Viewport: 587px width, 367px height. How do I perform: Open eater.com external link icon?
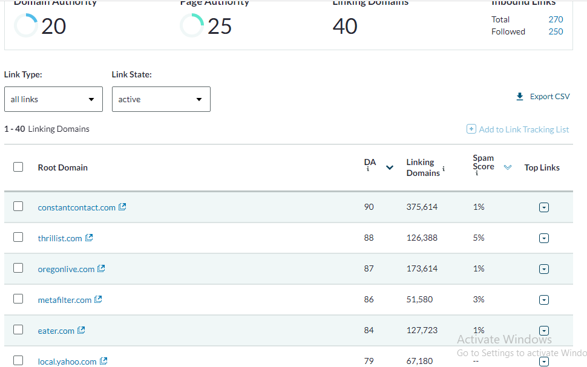[81, 330]
